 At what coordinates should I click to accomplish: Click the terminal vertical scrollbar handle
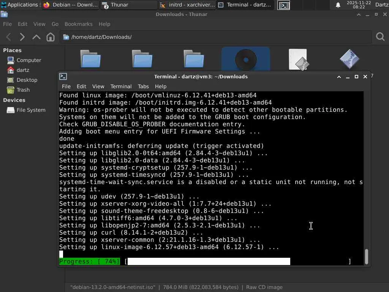click(367, 257)
